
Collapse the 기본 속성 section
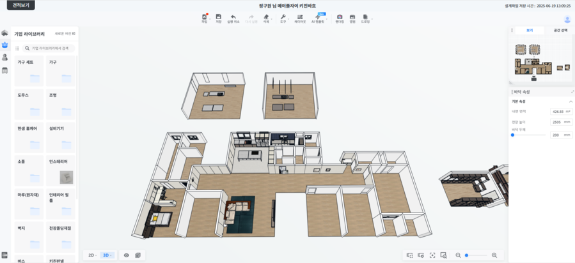[x=571, y=101]
